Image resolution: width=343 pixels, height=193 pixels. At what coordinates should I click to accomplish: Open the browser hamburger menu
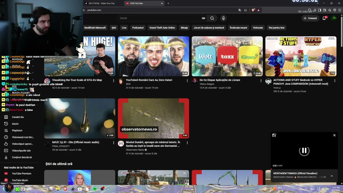340,10
